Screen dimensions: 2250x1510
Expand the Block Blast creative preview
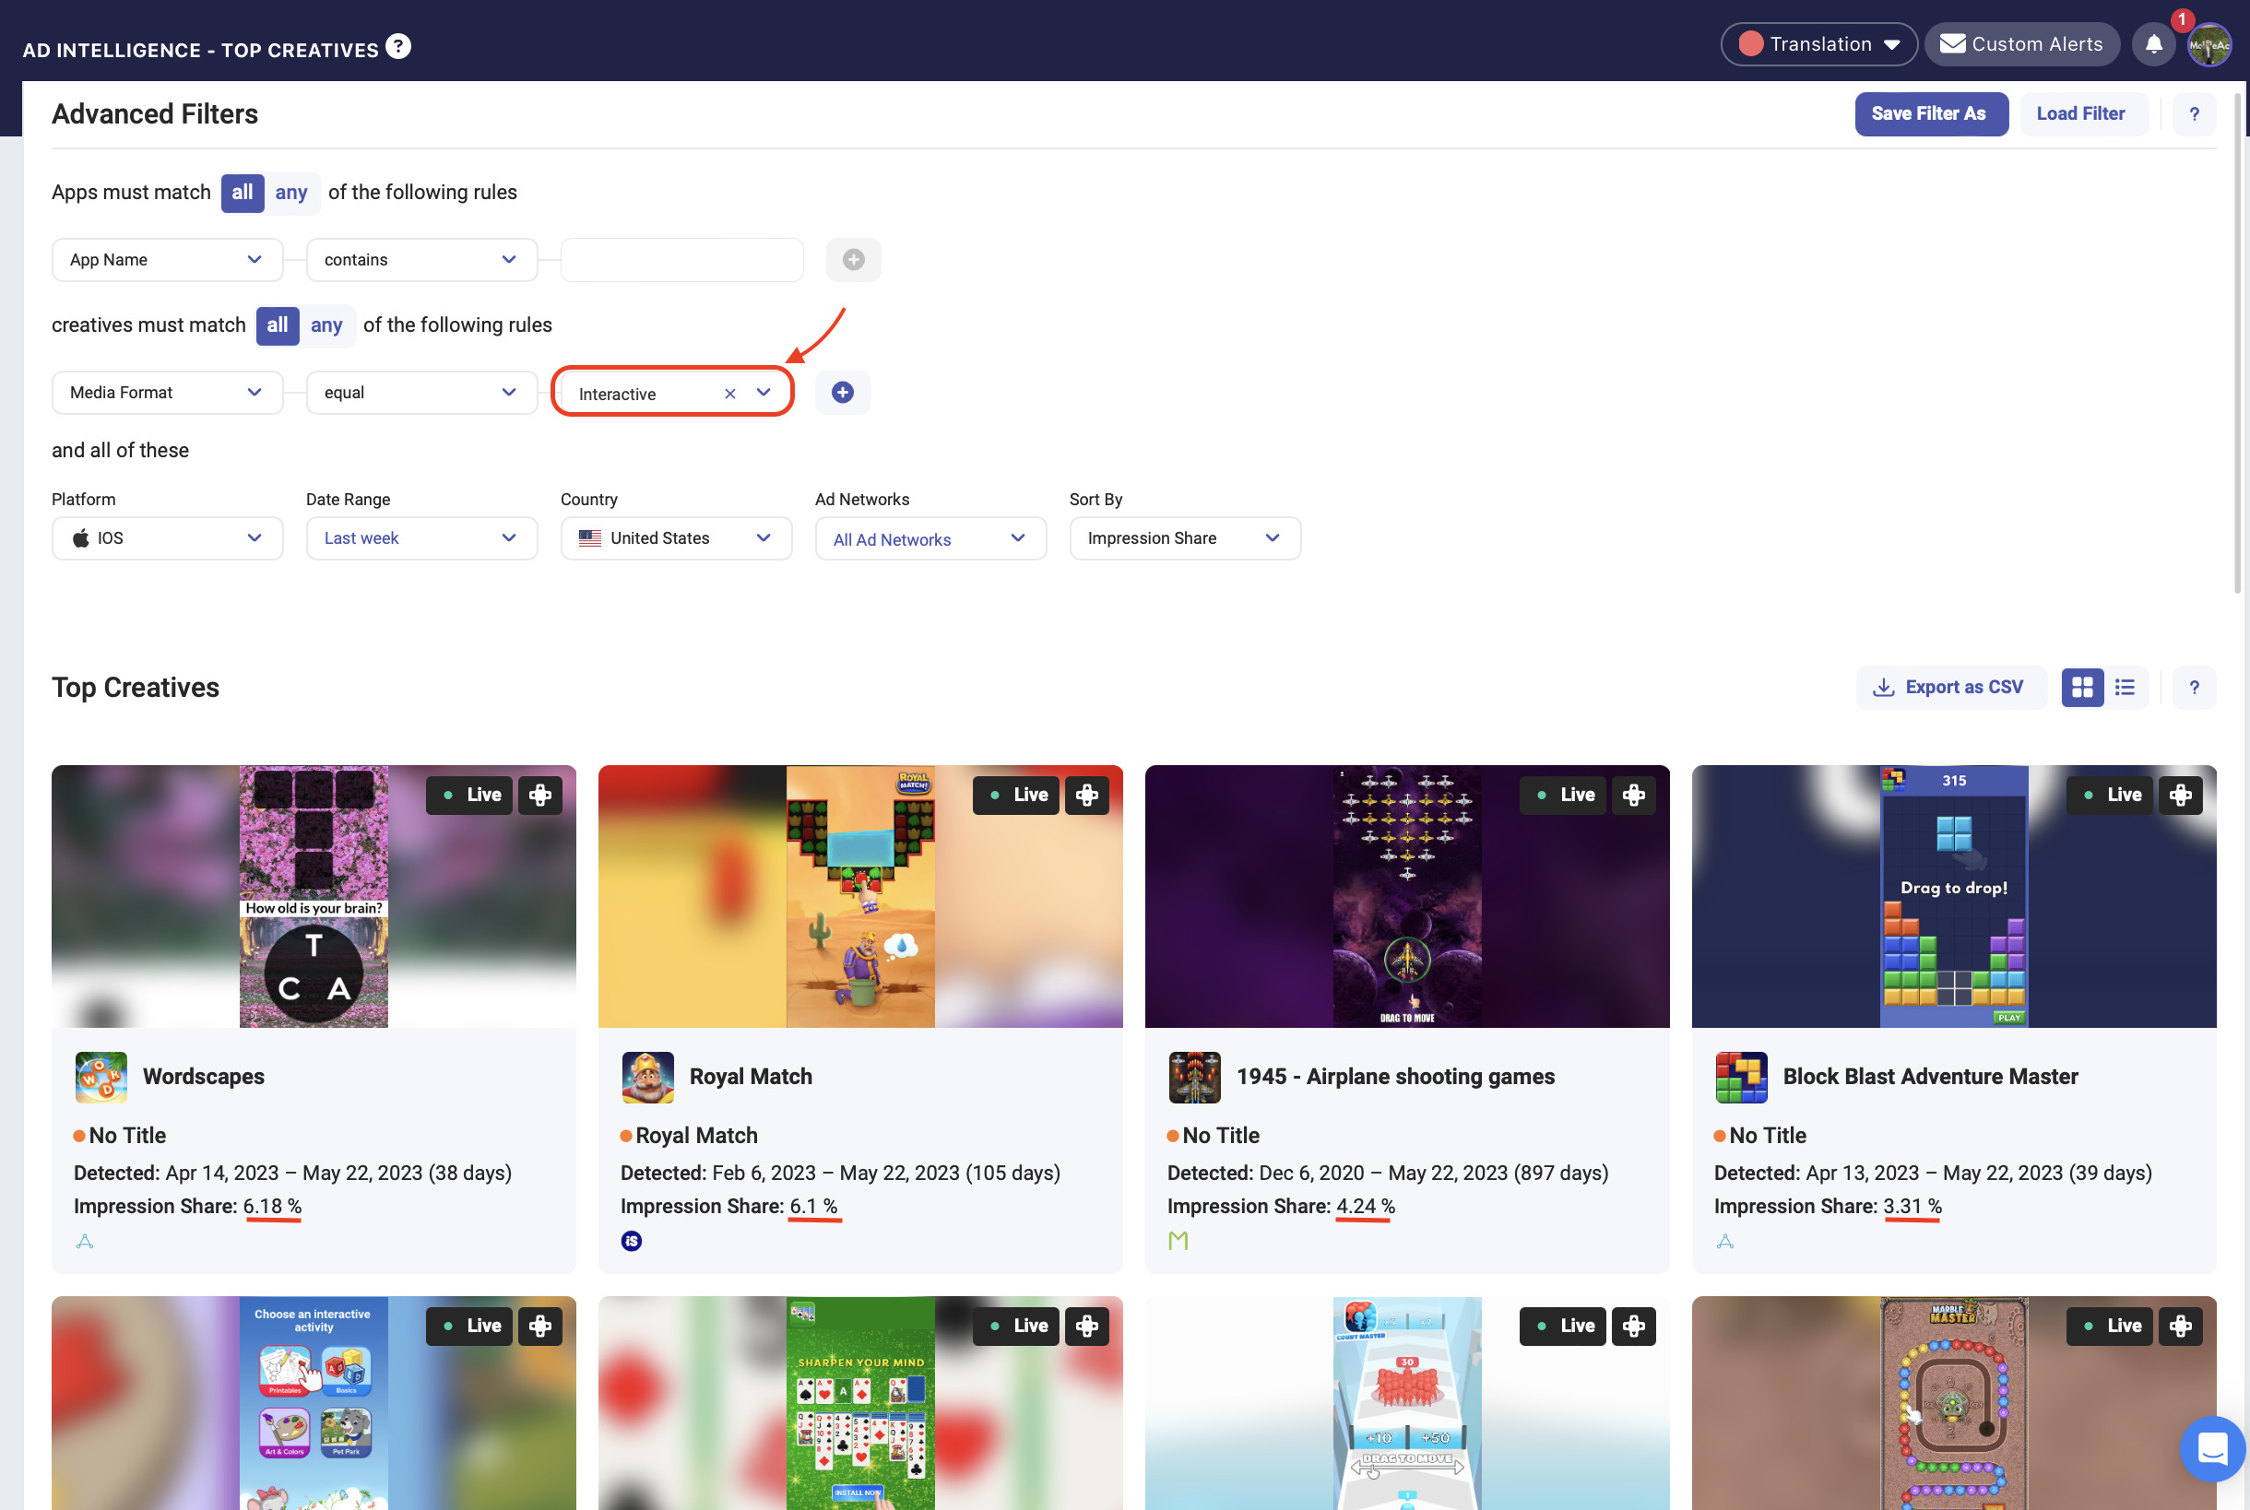click(x=2181, y=795)
